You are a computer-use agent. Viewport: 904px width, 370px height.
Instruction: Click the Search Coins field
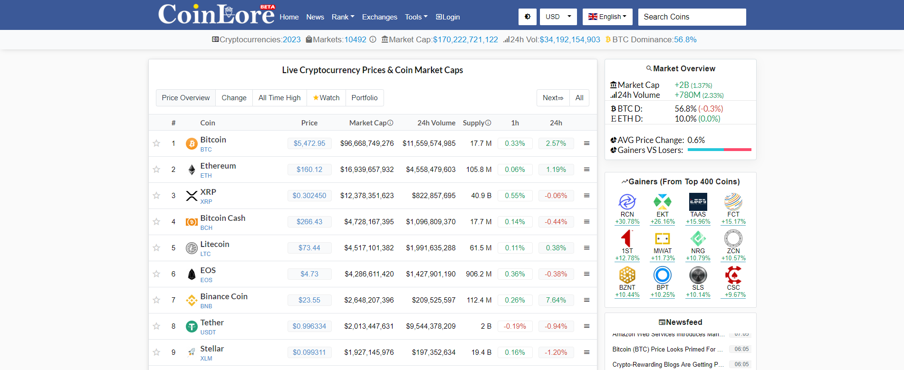[x=692, y=17]
